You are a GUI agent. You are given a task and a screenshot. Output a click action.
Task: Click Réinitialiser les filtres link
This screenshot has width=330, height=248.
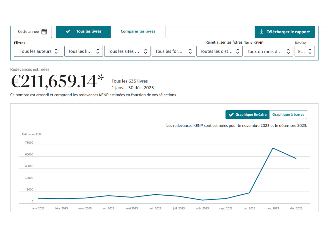tap(224, 42)
